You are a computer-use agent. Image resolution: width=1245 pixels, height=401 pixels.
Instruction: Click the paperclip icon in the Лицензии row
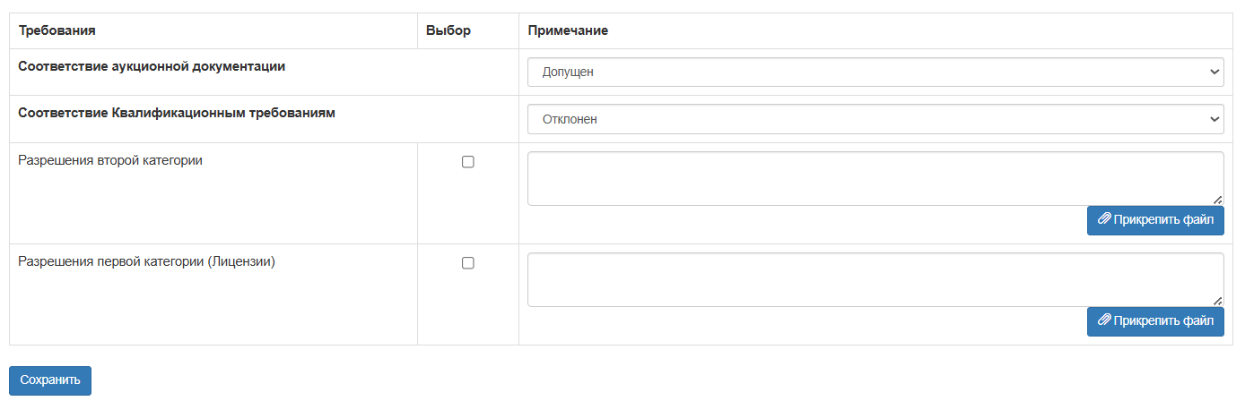[1104, 320]
